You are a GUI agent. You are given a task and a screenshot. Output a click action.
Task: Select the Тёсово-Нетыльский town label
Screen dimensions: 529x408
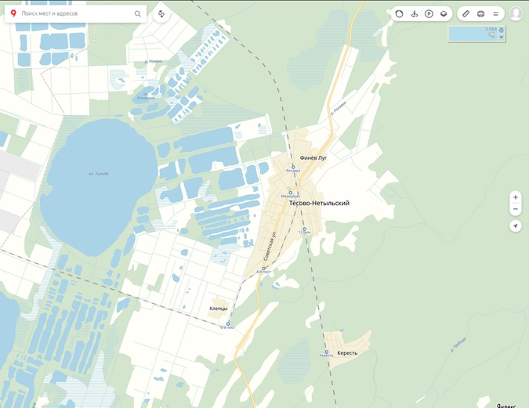click(x=319, y=203)
